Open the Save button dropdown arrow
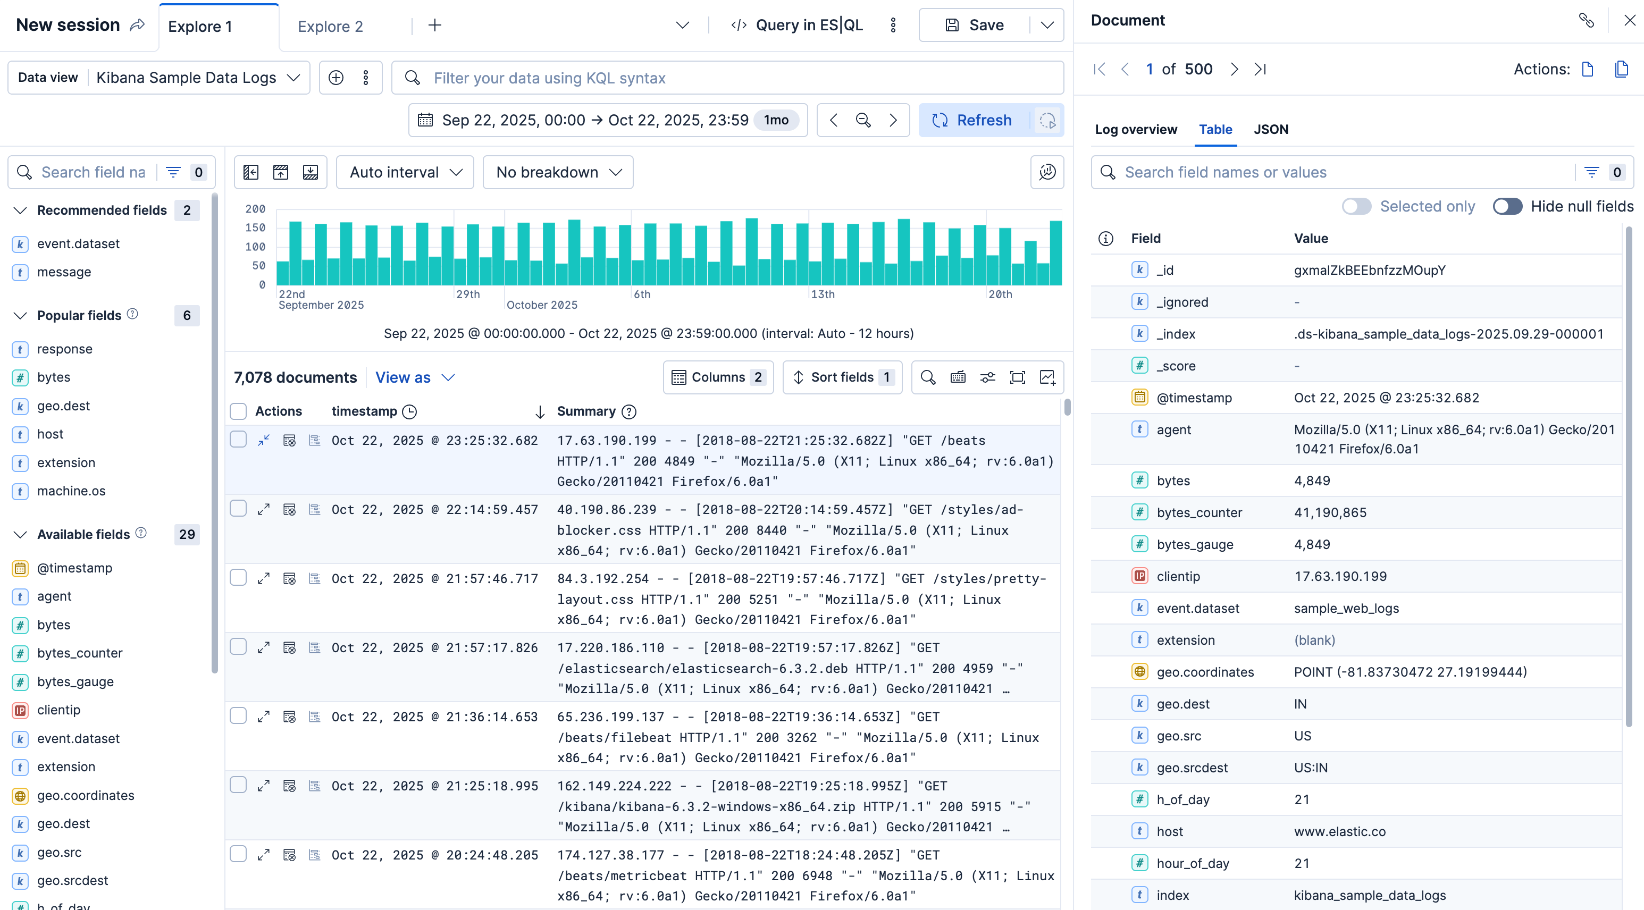1644x910 pixels. click(x=1047, y=25)
